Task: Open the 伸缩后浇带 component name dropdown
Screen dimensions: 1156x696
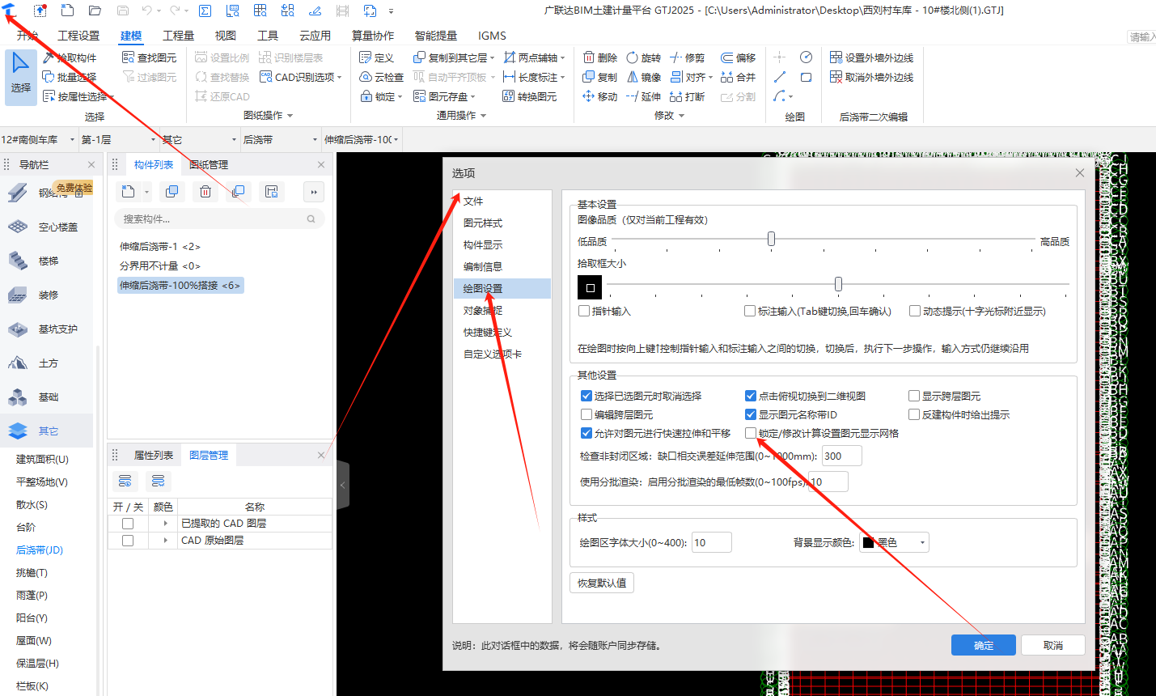Action: (396, 139)
